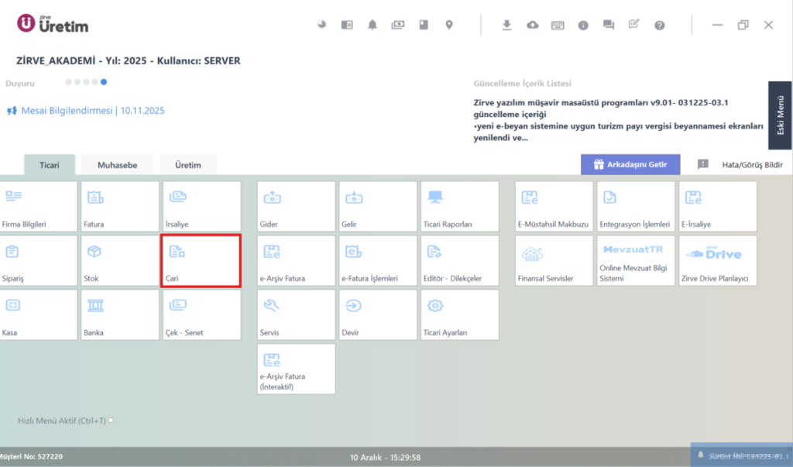Viewport: 793px width, 467px height.
Task: Open the Finansal Servisler tile
Action: 554,260
